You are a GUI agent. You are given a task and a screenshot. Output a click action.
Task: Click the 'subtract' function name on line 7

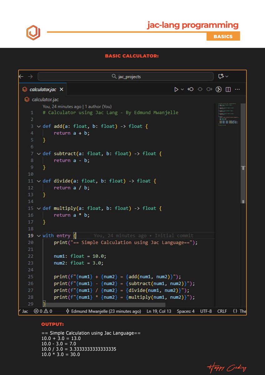[65, 154]
